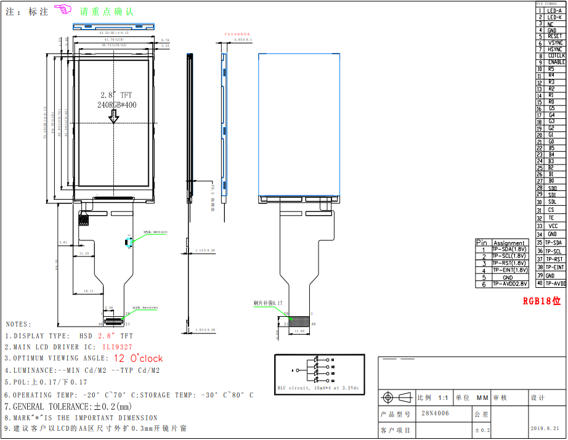Click the 16.11 FPC dimension
The height and width of the screenshot is (440, 568).
(x=88, y=291)
